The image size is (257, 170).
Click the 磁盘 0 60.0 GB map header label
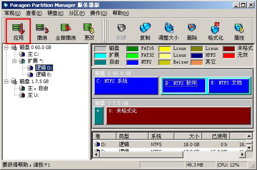pyautogui.click(x=113, y=73)
